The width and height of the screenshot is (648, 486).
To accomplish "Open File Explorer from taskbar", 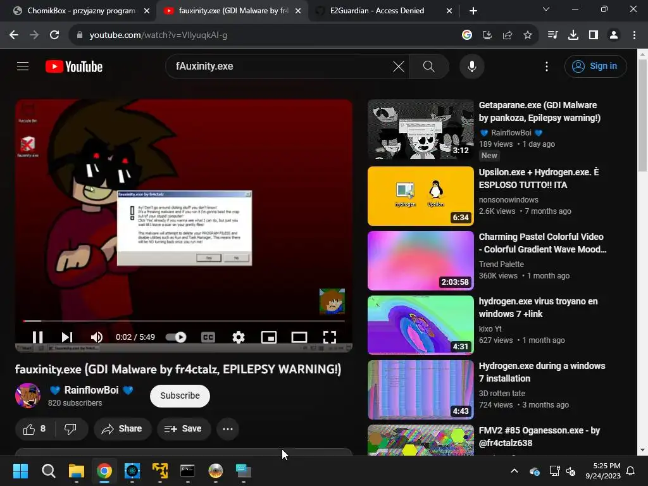I will [x=77, y=471].
